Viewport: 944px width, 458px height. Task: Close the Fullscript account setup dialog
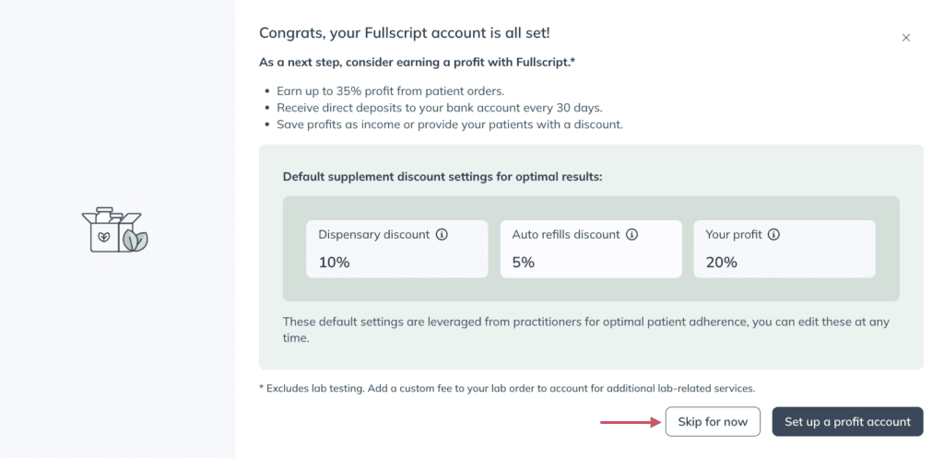click(x=905, y=38)
